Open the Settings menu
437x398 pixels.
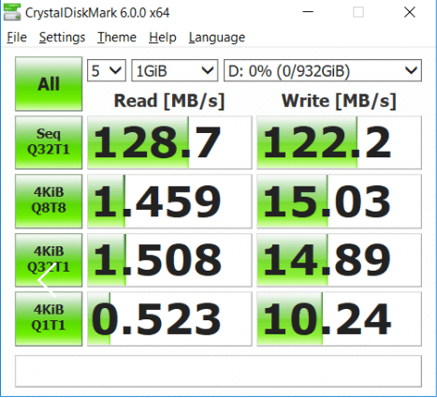click(x=62, y=37)
